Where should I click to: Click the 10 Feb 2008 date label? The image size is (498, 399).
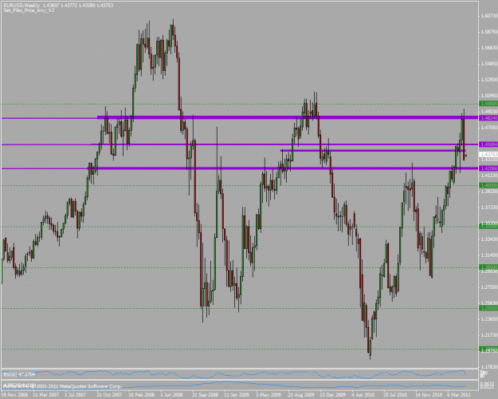click(x=141, y=395)
